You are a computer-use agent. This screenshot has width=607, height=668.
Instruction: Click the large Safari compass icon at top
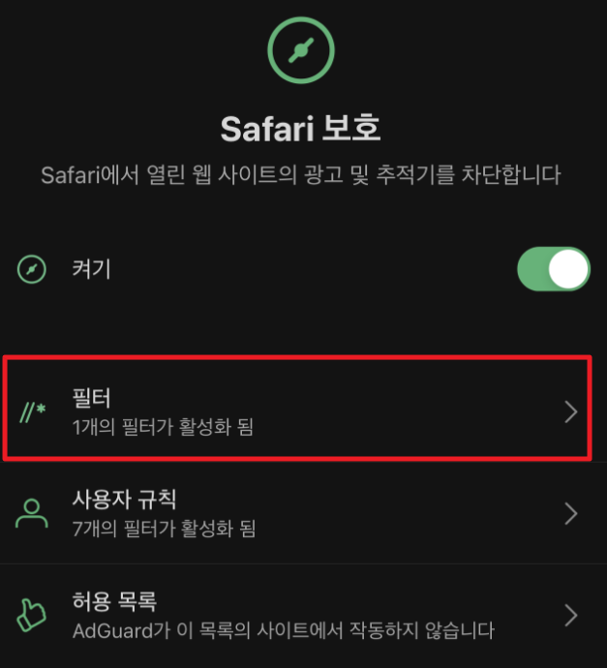[301, 50]
